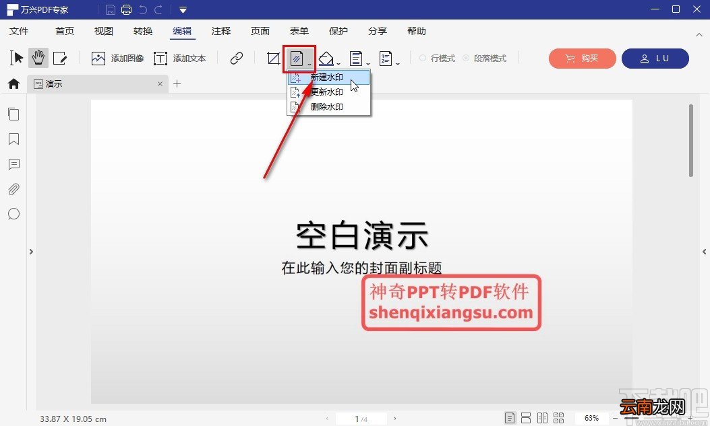Screen dimensions: 710x426
Task: Switch to two-page view layout
Action: (x=542, y=418)
